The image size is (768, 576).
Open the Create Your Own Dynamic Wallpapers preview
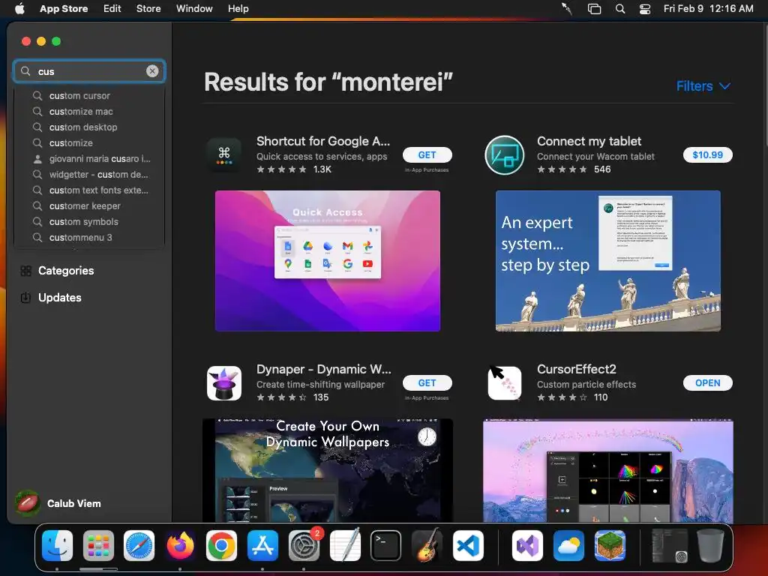tap(328, 470)
